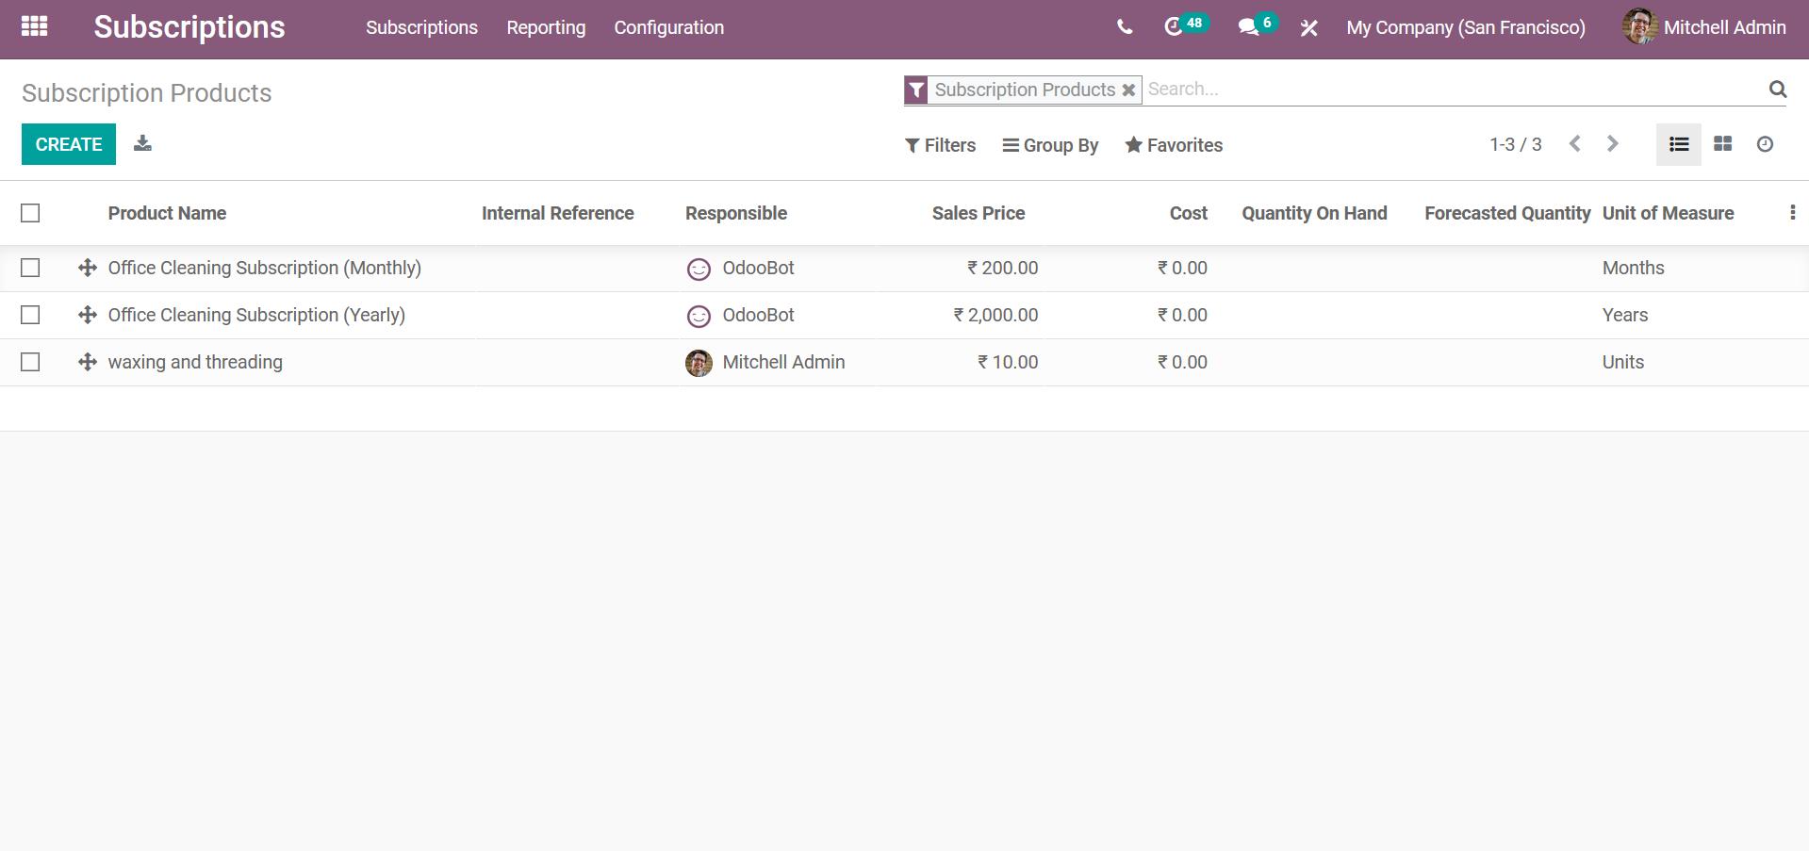Open the Reporting menu
Screen dimensions: 1809x851
pos(546,28)
